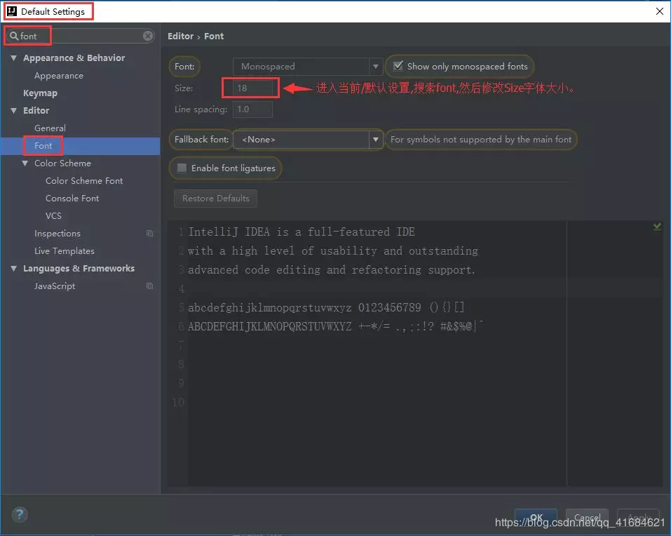Collapse the Appearance & Behavior tree section
671x536 pixels.
coord(14,58)
